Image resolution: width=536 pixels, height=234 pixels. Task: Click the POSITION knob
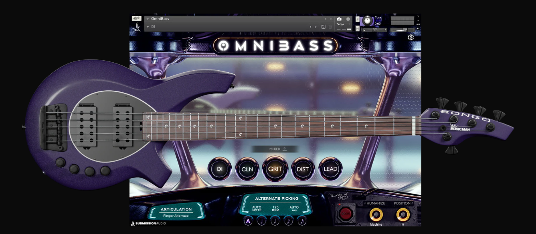click(x=403, y=214)
